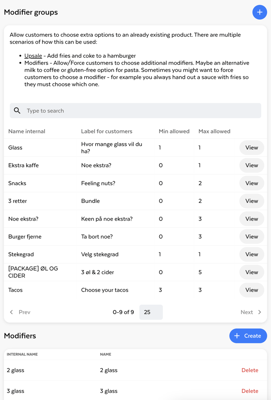View the 3 retter modifier group
The height and width of the screenshot is (400, 271).
point(251,201)
